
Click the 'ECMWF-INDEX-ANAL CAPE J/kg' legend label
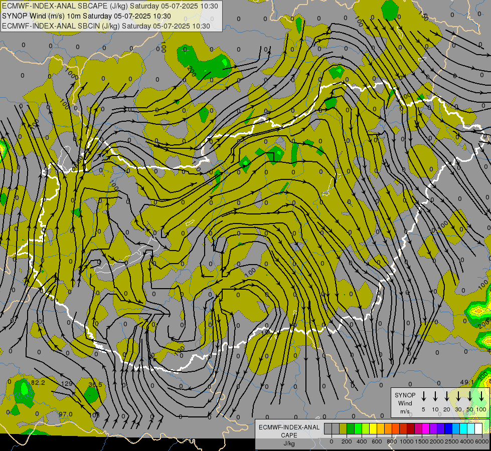pos(289,435)
